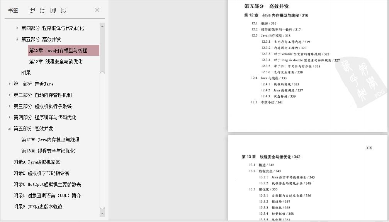Click the delete bookmark icon
The width and height of the screenshot is (389, 222).
pos(63,10)
